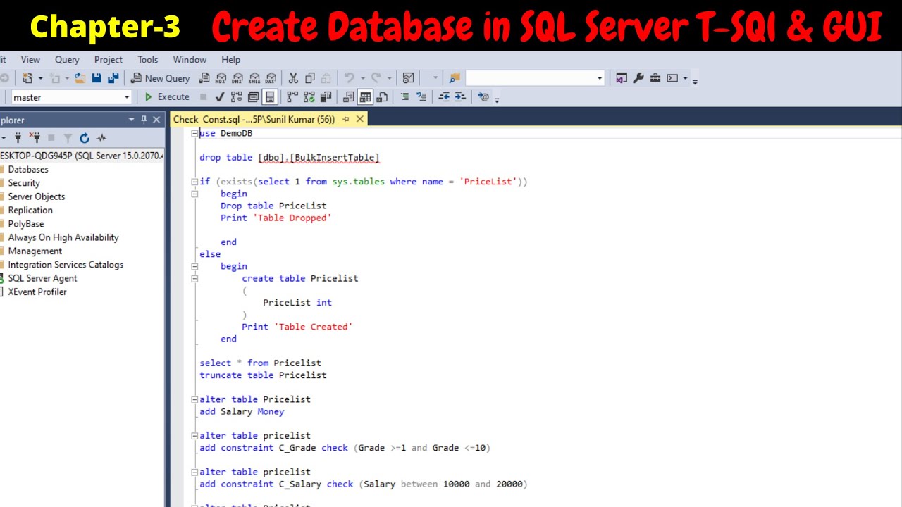Click Display Estimated Execution Plan icon

[237, 97]
